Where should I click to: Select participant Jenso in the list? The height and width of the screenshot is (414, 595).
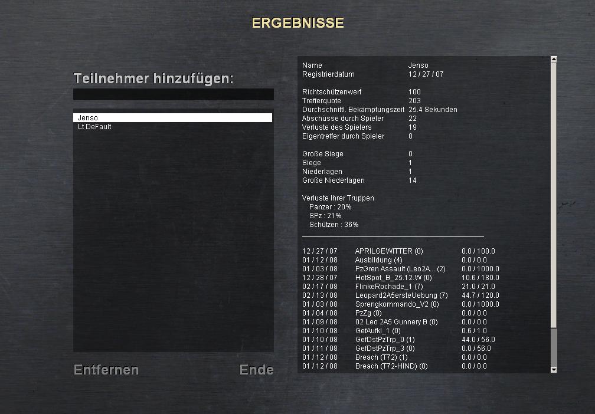pyautogui.click(x=172, y=118)
